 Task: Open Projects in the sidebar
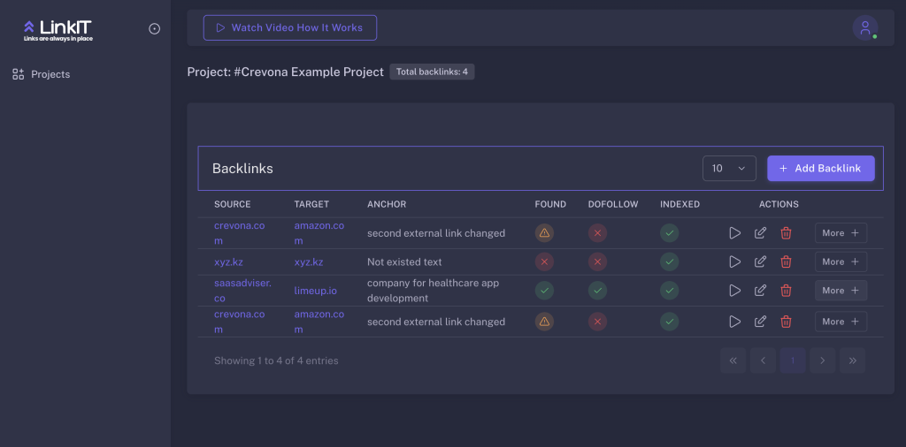pos(41,74)
